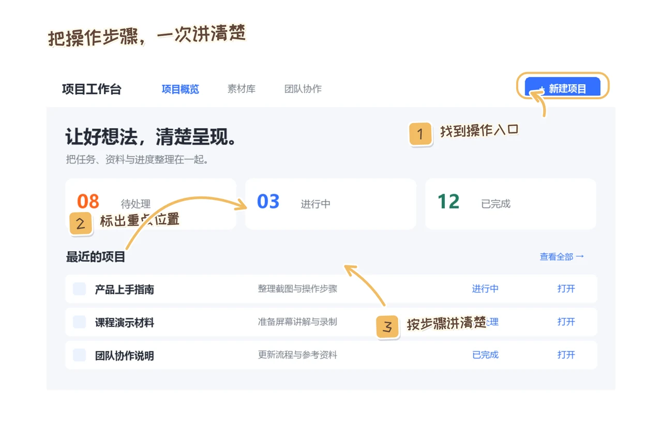Click the description 更新流程与参考资料
This screenshot has width=662, height=424.
click(297, 355)
